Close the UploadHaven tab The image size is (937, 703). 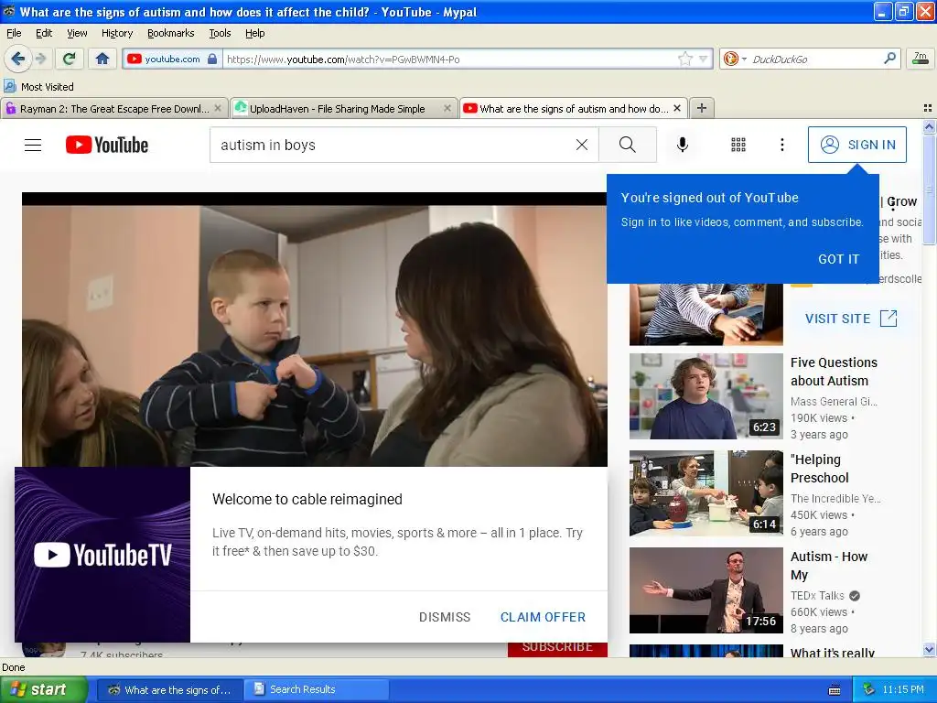coord(447,108)
